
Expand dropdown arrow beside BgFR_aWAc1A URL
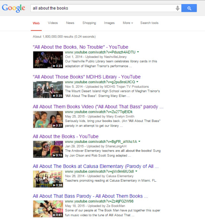click(x=139, y=141)
